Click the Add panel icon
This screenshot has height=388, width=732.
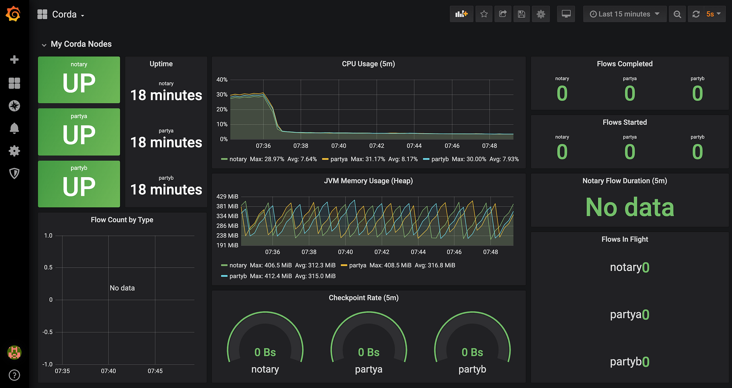pos(461,14)
